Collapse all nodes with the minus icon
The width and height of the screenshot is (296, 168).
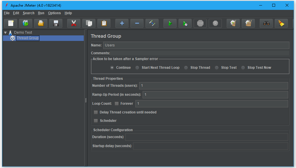137,24
